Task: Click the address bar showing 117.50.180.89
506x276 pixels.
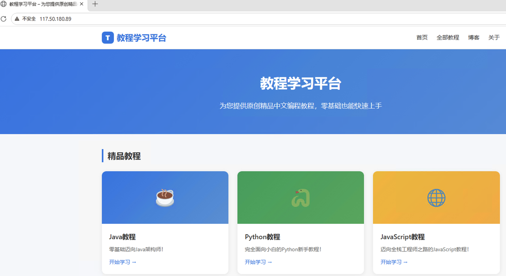Action: pyautogui.click(x=259, y=19)
